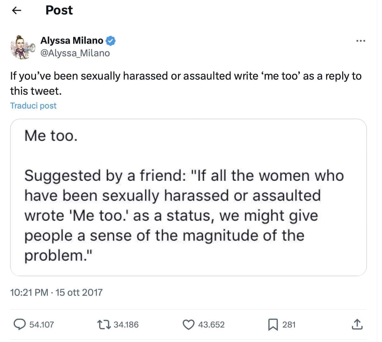Select the tweet text about sexual harassment

(186, 83)
